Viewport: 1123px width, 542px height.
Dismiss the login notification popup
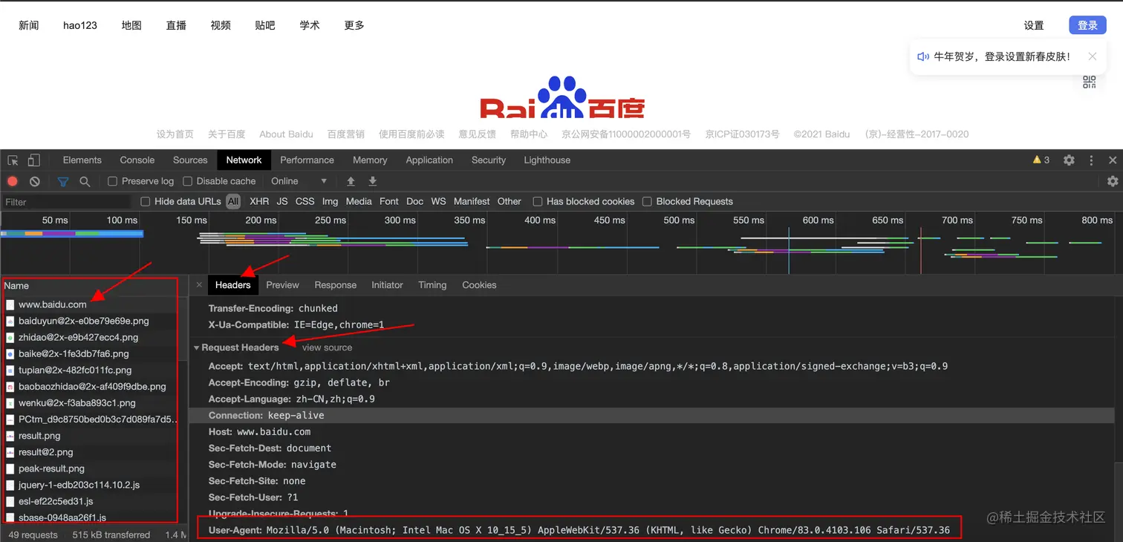pyautogui.click(x=1092, y=56)
